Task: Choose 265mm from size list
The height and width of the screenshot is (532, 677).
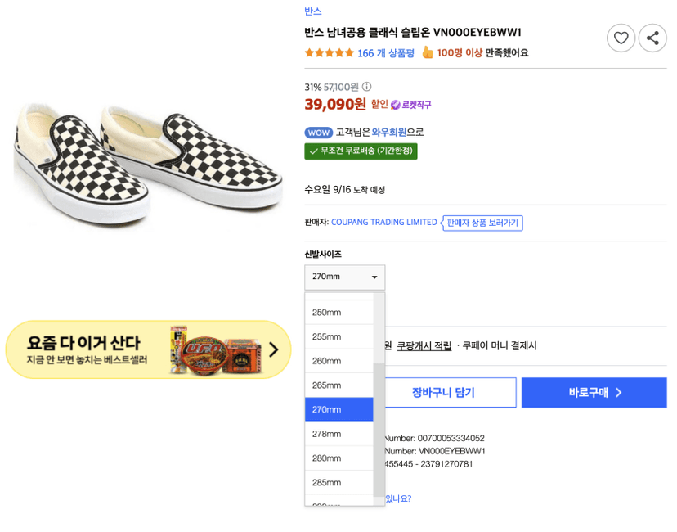Action: point(339,385)
